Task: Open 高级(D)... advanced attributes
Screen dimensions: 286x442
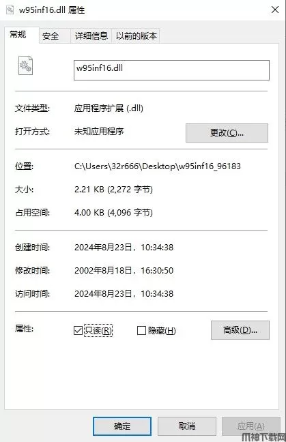Action: click(x=240, y=330)
